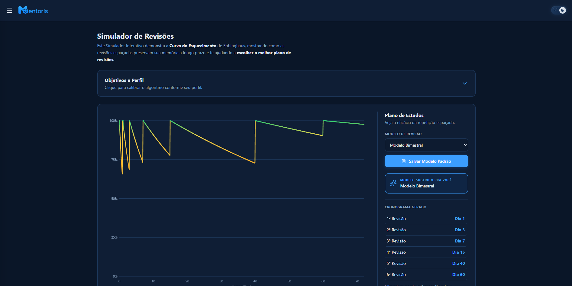Expand the Objetivos e Perfil chevron

pyautogui.click(x=464, y=83)
